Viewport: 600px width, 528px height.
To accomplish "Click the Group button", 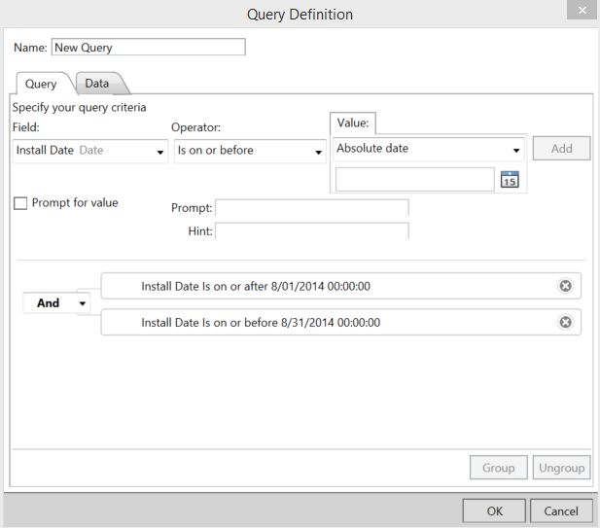I will [499, 468].
